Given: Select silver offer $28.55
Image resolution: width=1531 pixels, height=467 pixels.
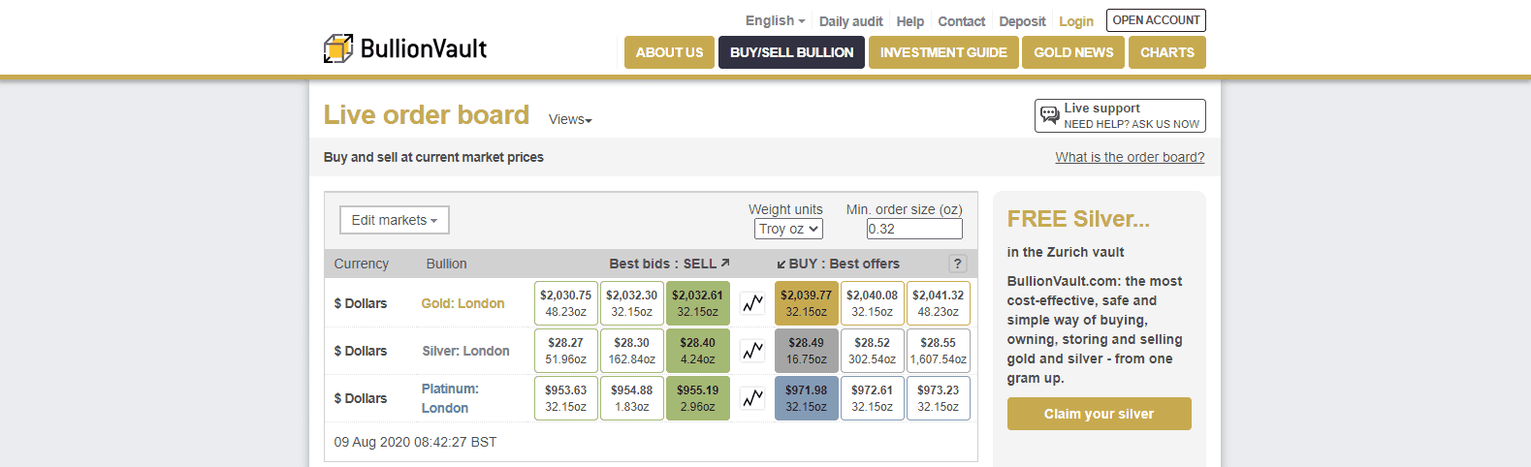Looking at the screenshot, I should (x=939, y=351).
